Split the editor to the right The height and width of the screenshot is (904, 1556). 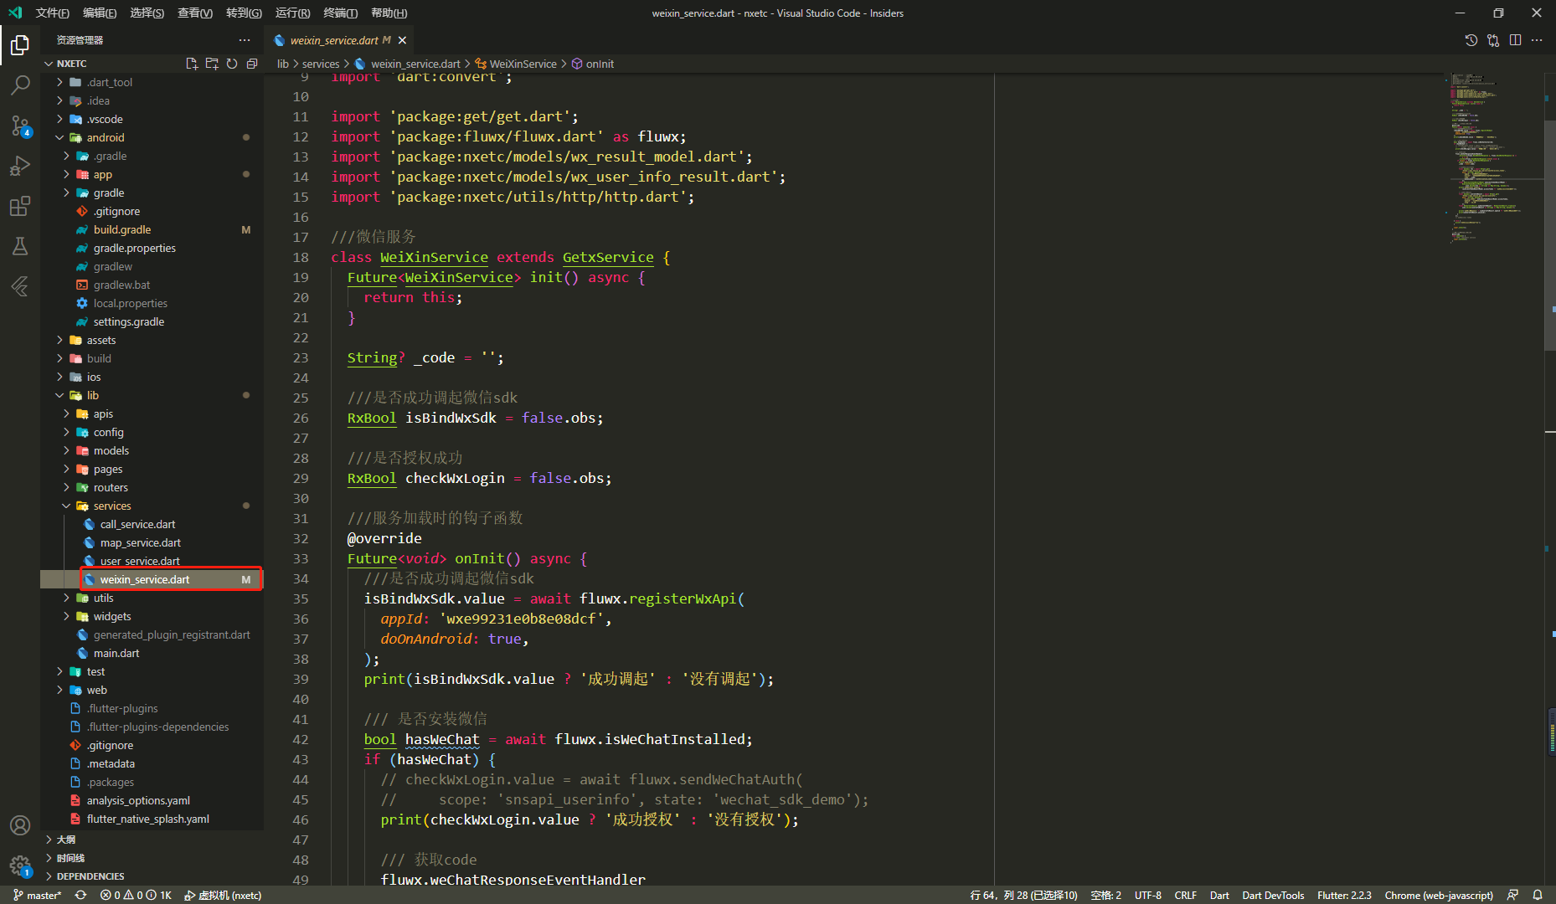(1515, 40)
